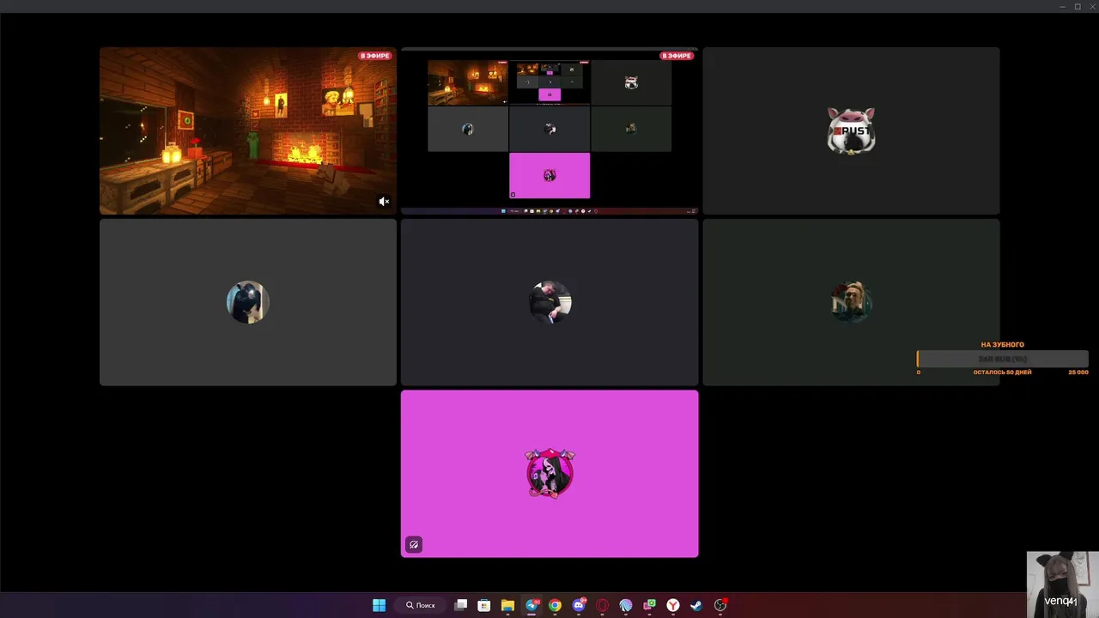Click the webcam overlay labeled venq41
This screenshot has height=618, width=1099.
[x=1062, y=584]
